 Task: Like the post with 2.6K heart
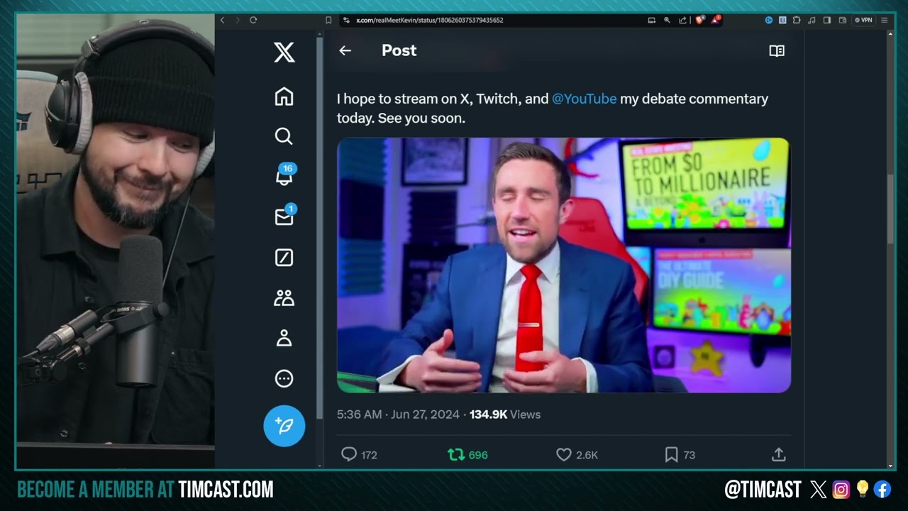[564, 454]
